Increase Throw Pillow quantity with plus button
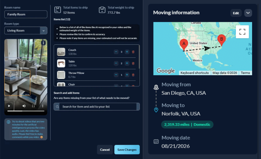Screen dimensions: 261x159 pyautogui.click(x=127, y=75)
